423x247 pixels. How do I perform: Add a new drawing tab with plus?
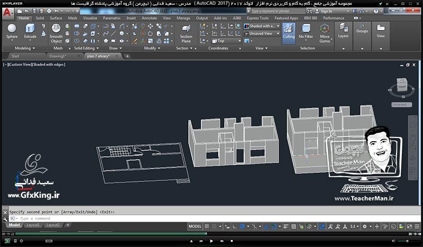tap(127, 56)
